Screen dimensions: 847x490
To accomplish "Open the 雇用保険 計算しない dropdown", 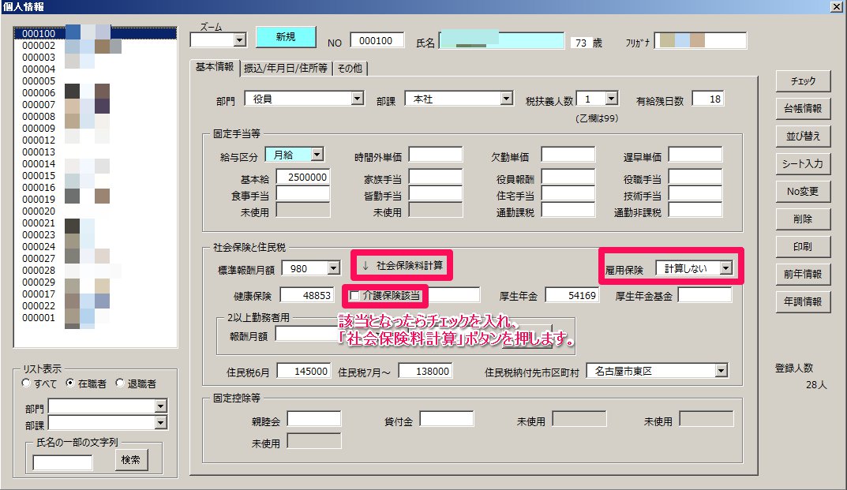I will pos(726,268).
